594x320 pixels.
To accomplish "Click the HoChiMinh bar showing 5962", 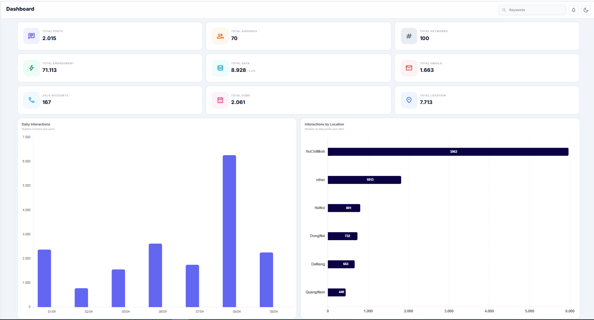I will tap(448, 152).
